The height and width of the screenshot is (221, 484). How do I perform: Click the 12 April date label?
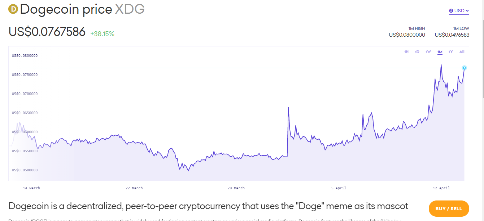tap(441, 188)
